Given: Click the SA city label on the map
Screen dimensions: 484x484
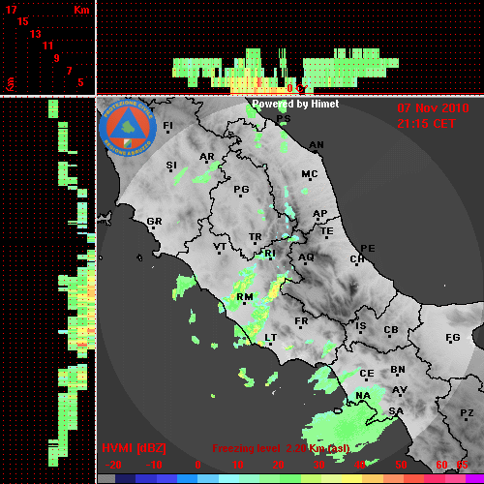Looking at the screenshot, I should point(396,411).
